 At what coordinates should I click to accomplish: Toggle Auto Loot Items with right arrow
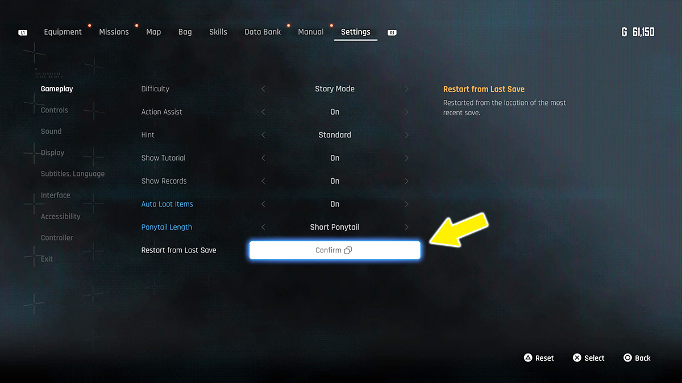pyautogui.click(x=406, y=204)
